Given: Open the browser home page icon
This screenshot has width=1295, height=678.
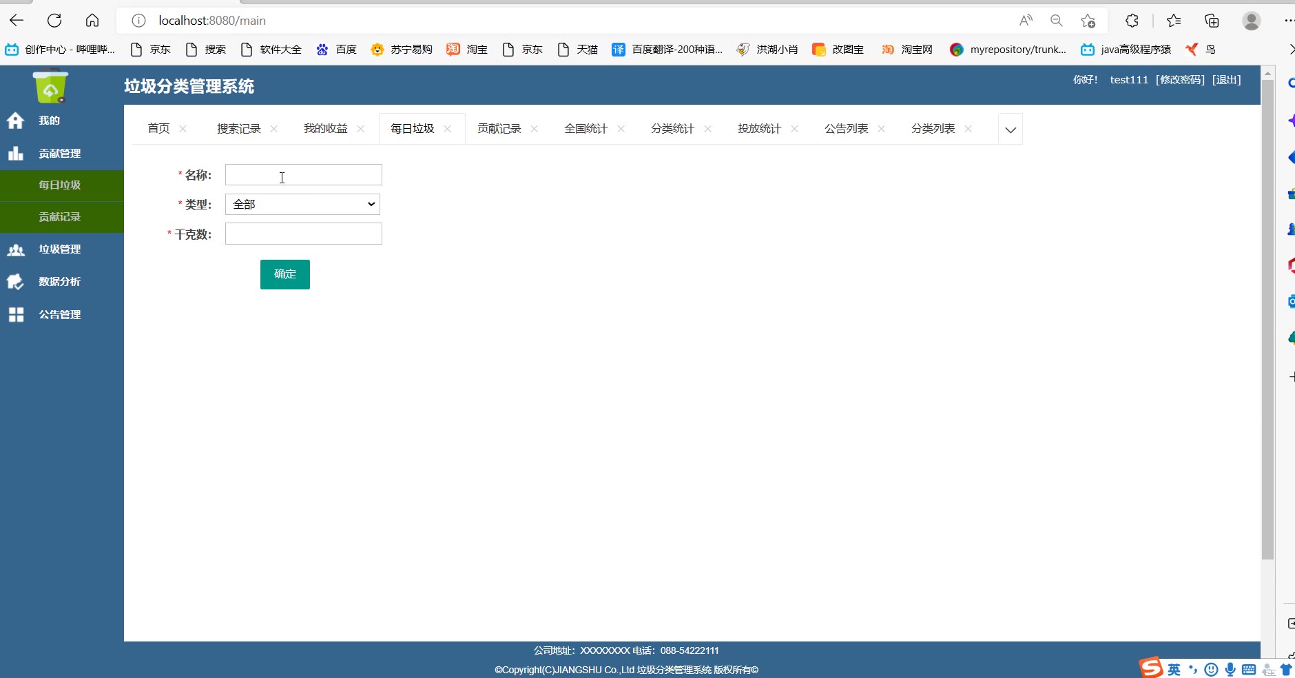Looking at the screenshot, I should click(x=92, y=21).
